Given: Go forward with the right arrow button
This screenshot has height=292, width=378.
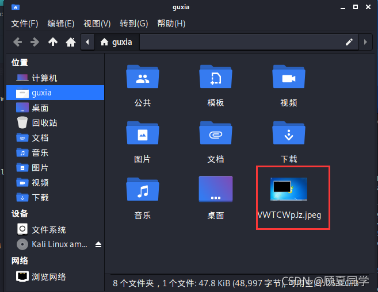Looking at the screenshot, I should coord(35,42).
